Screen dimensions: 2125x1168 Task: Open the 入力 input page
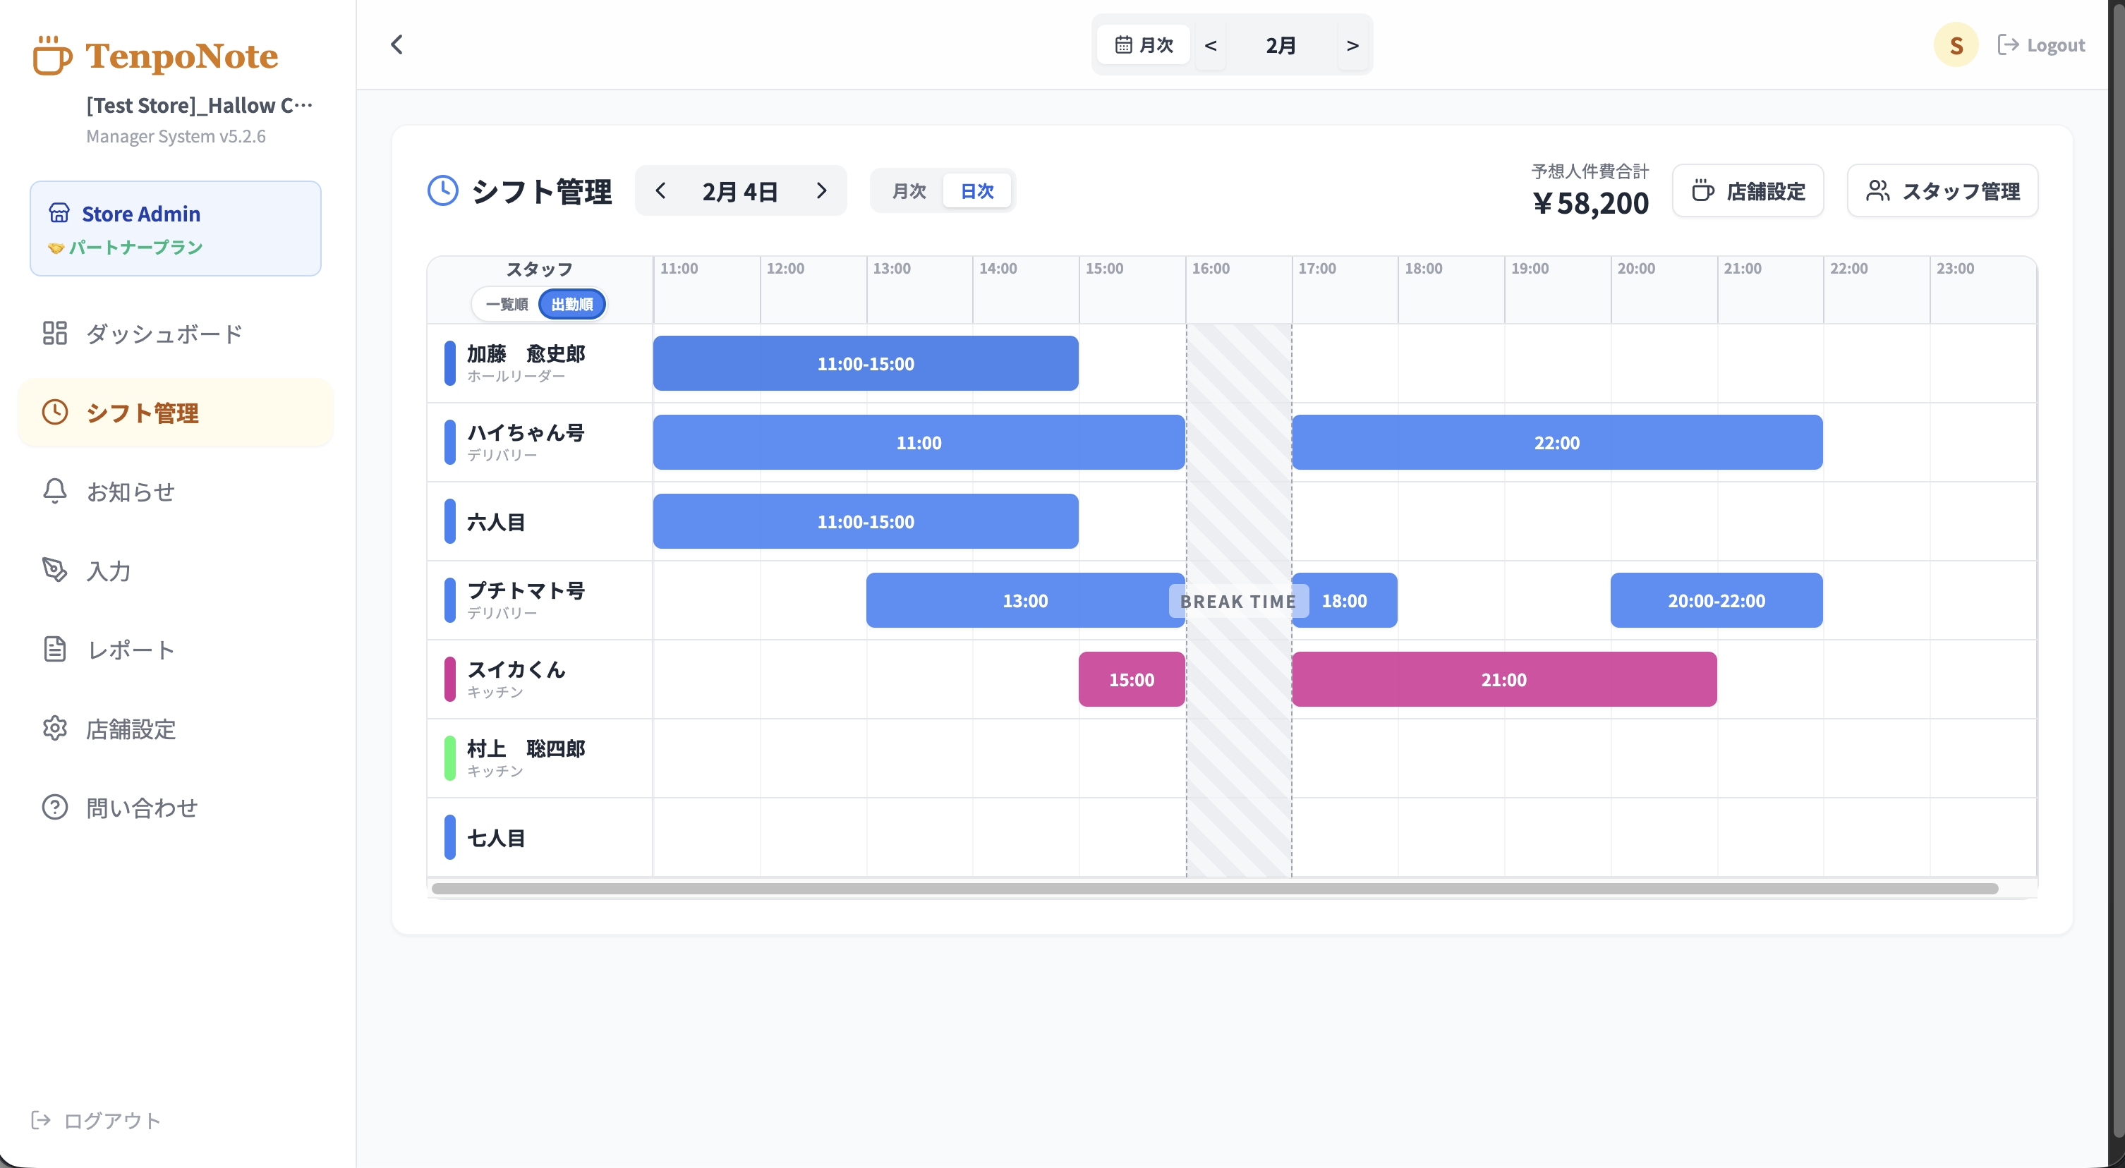175,571
